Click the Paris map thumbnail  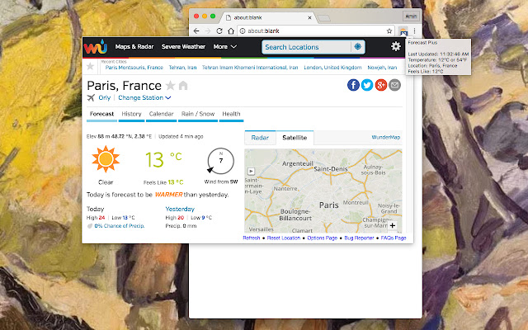[x=323, y=191]
